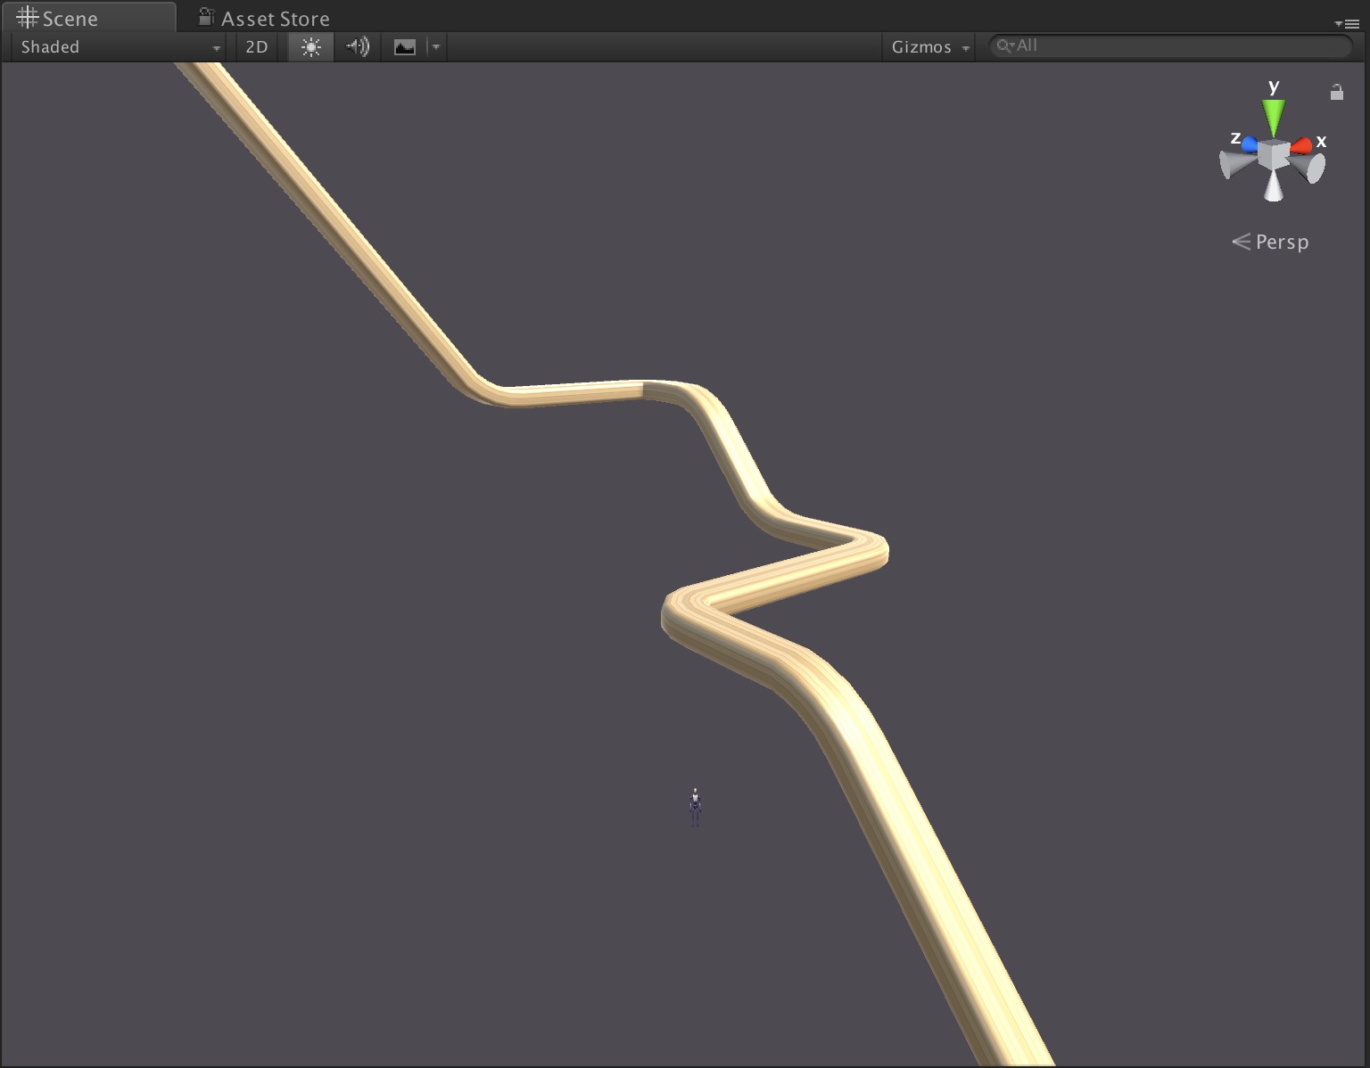Open the Shaded draw mode dropdown
This screenshot has width=1370, height=1068.
click(x=120, y=47)
